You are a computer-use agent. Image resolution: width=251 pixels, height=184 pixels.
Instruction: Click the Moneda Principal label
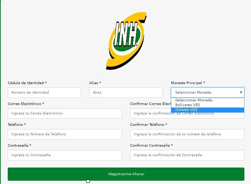188,83
